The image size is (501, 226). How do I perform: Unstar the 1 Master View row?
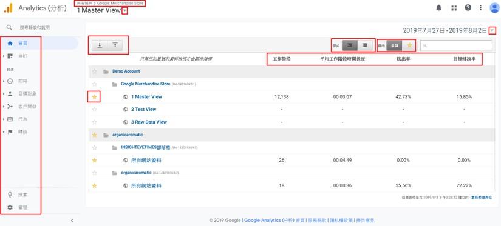tap(94, 96)
